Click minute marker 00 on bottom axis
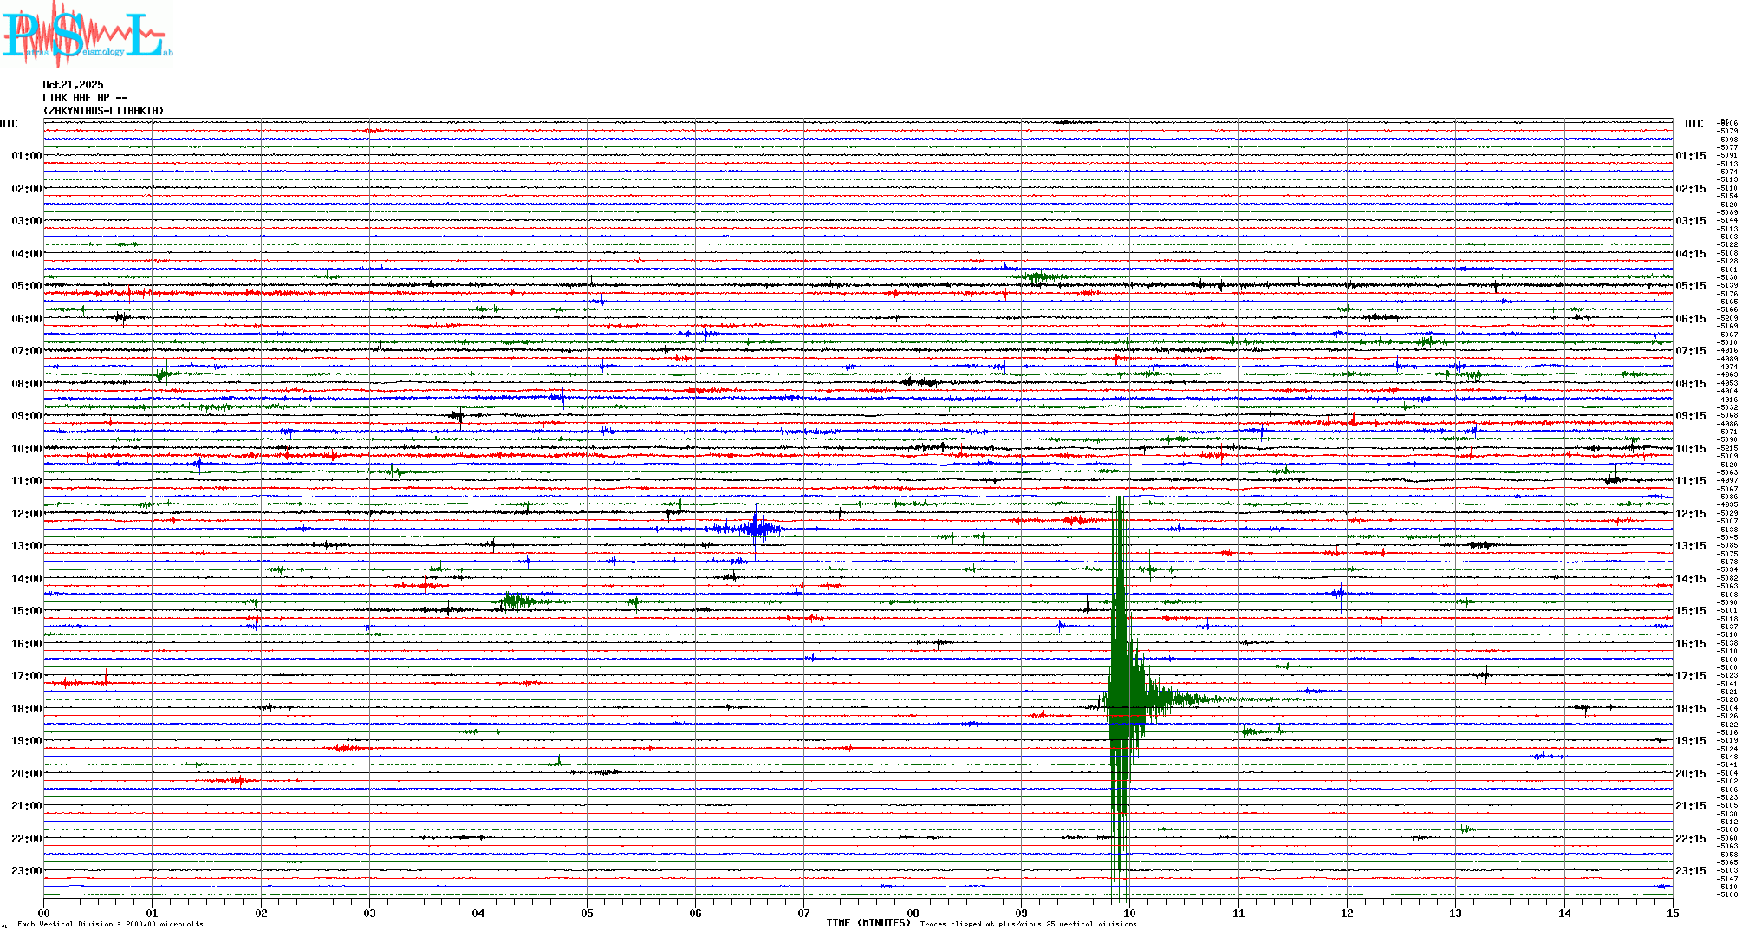Screen dimensions: 1742x936 43,913
